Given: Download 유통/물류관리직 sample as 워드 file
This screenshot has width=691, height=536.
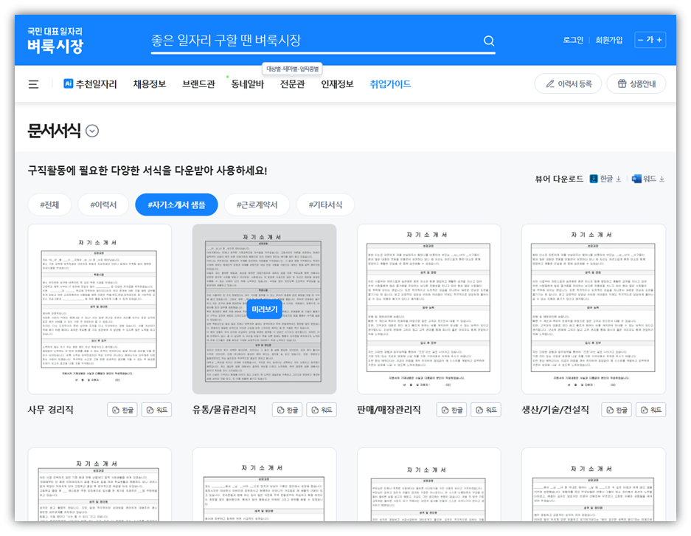Looking at the screenshot, I should pyautogui.click(x=322, y=409).
